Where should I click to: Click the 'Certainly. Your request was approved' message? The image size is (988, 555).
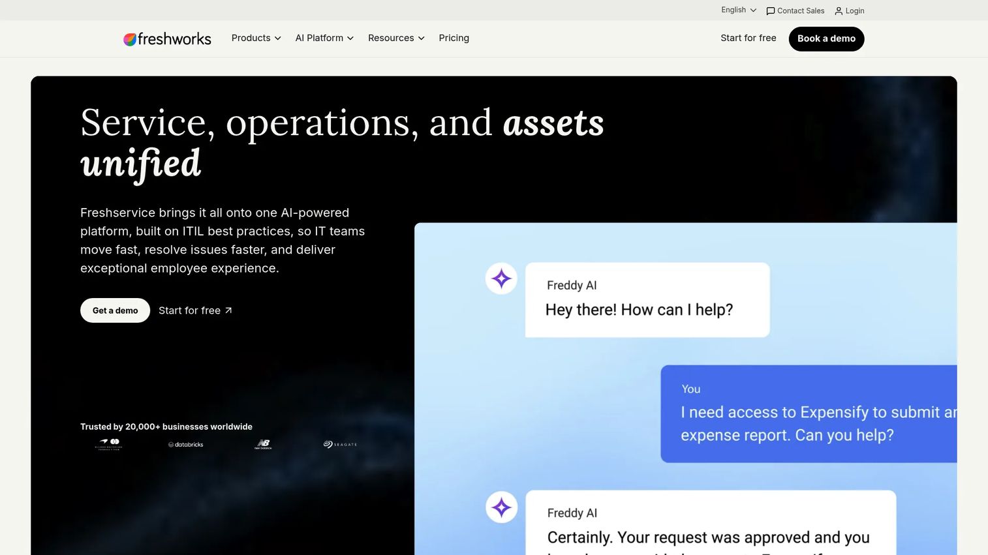[x=711, y=523]
